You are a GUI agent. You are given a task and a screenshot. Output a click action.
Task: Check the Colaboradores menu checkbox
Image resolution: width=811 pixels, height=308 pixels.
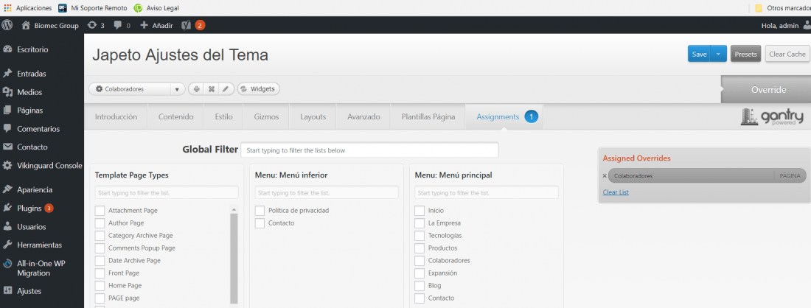click(420, 260)
